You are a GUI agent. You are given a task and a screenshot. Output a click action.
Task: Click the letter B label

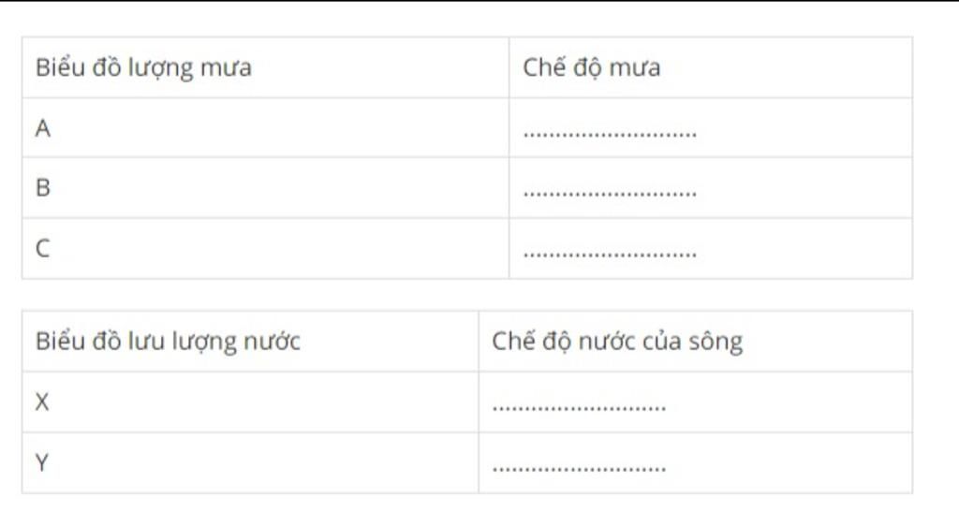coord(43,188)
